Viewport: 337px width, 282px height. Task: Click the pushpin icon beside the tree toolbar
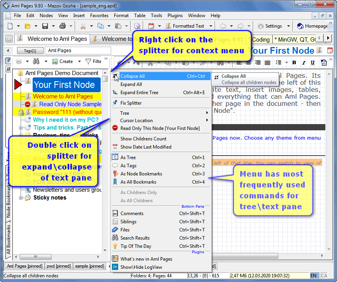8,61
